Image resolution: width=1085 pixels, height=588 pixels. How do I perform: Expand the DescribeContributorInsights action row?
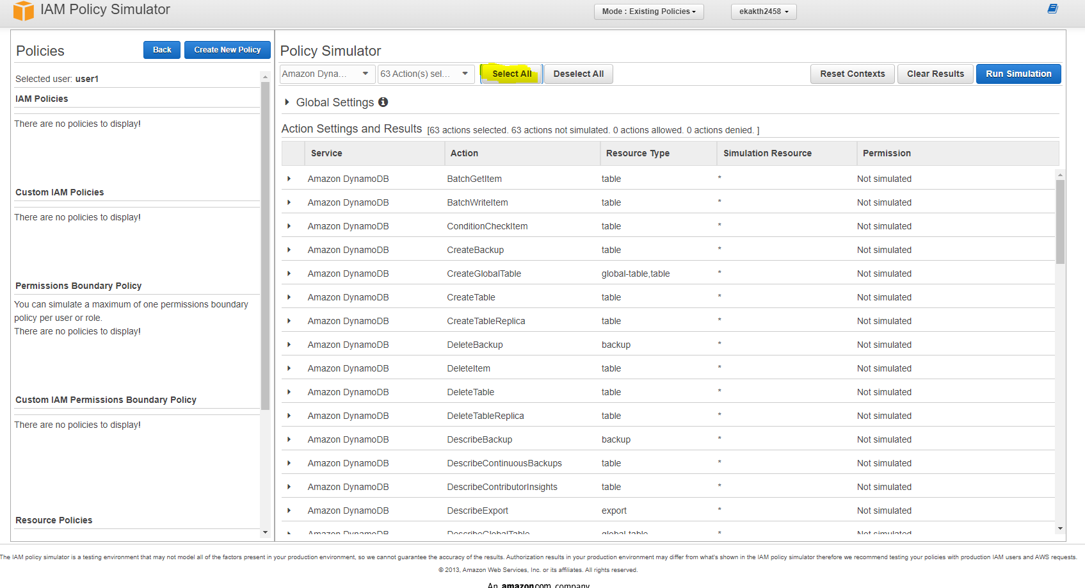(x=289, y=487)
